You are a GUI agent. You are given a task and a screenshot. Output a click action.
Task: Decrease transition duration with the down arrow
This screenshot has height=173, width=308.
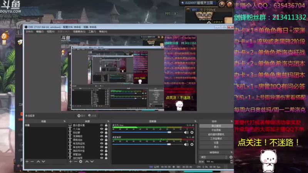(x=232, y=163)
